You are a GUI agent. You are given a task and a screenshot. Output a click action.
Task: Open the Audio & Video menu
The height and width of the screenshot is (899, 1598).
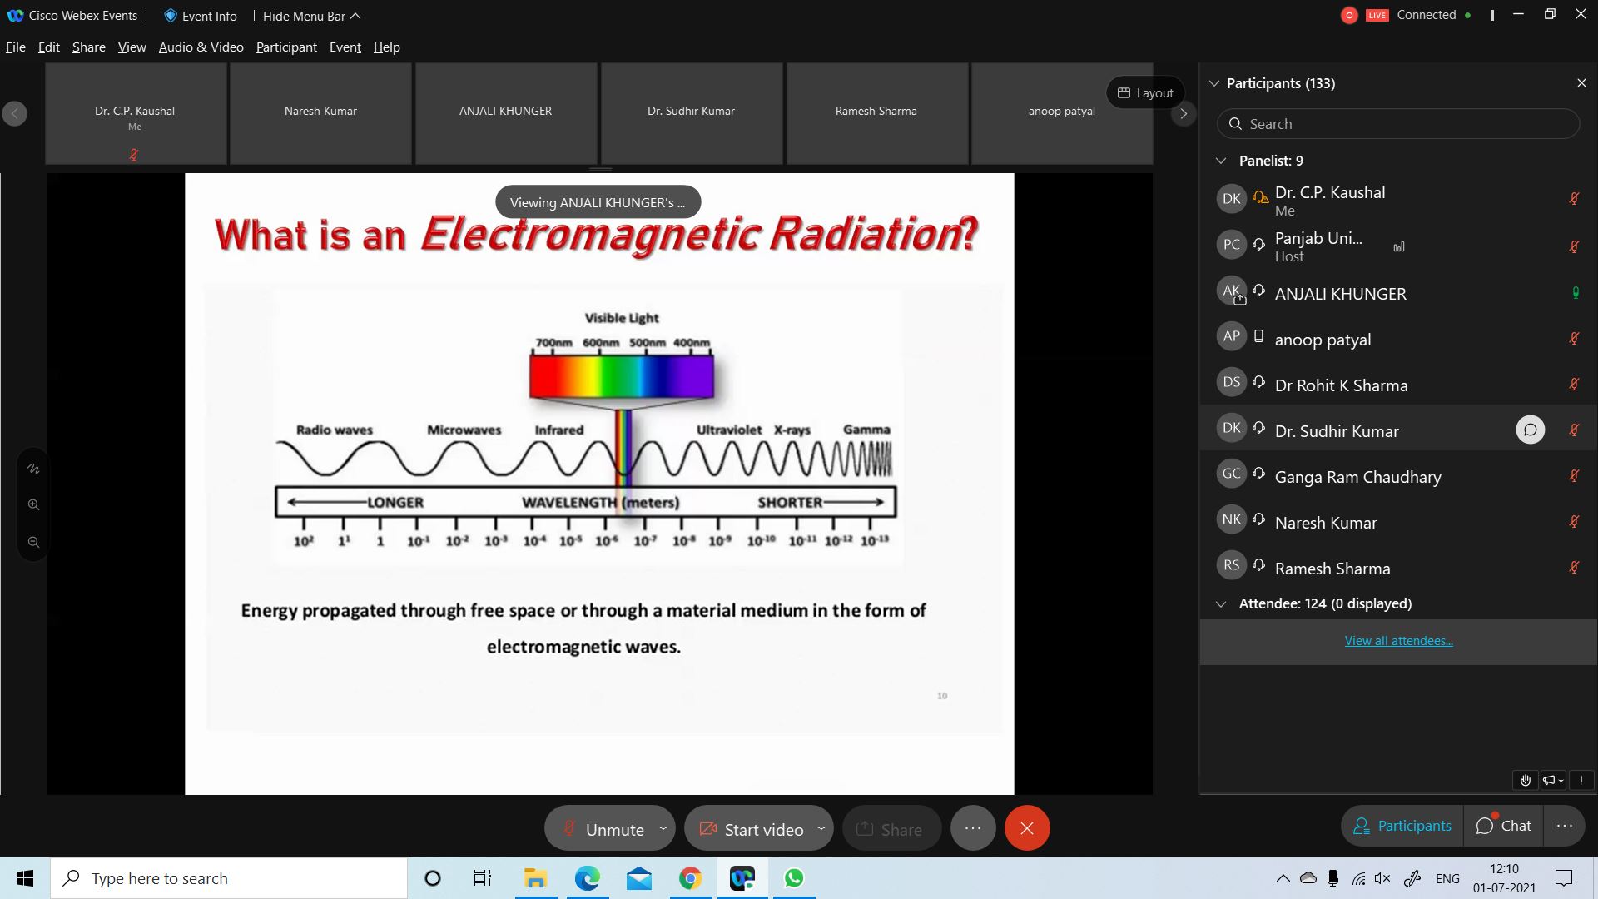[x=201, y=47]
